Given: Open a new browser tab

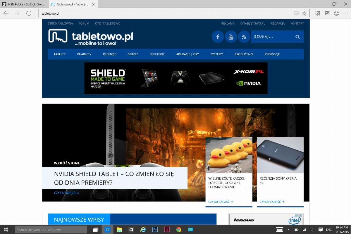Looking at the screenshot, I should click(102, 4).
